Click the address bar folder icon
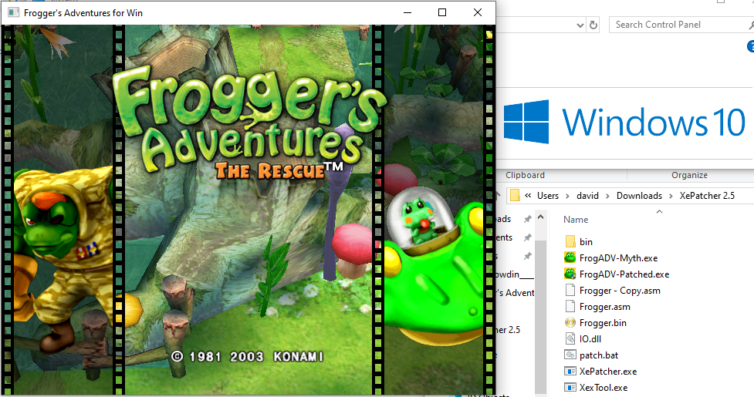754x397 pixels. tap(515, 195)
